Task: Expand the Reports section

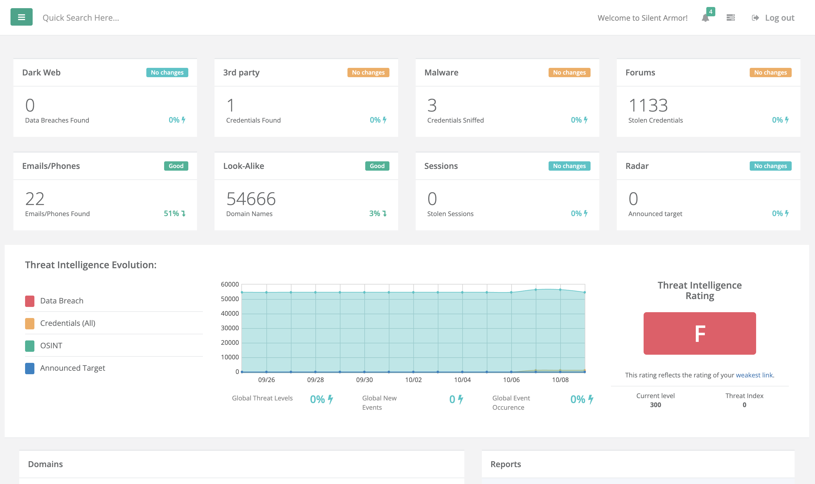Action: point(505,464)
